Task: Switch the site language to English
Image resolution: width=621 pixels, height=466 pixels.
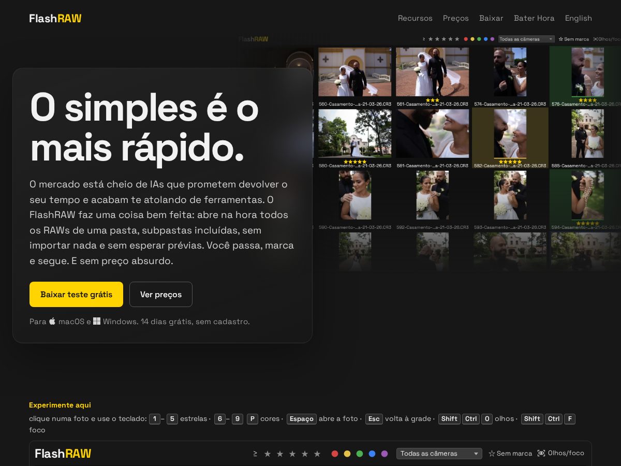Action: pos(579,18)
